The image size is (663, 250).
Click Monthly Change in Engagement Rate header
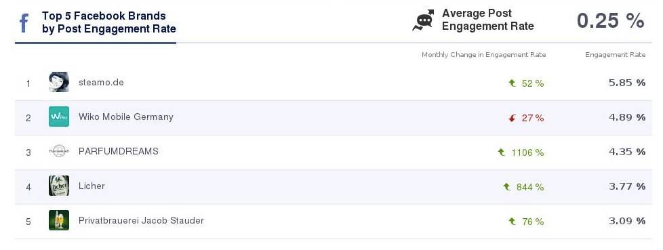[484, 55]
